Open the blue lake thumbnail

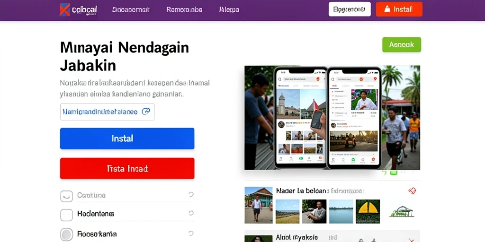[341, 211]
